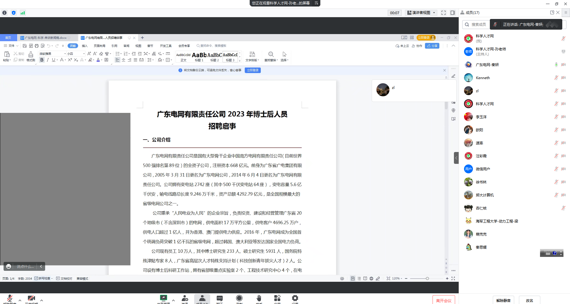Click the zoom slider handle in WPS status bar
570x304 pixels.
pyautogui.click(x=427, y=279)
